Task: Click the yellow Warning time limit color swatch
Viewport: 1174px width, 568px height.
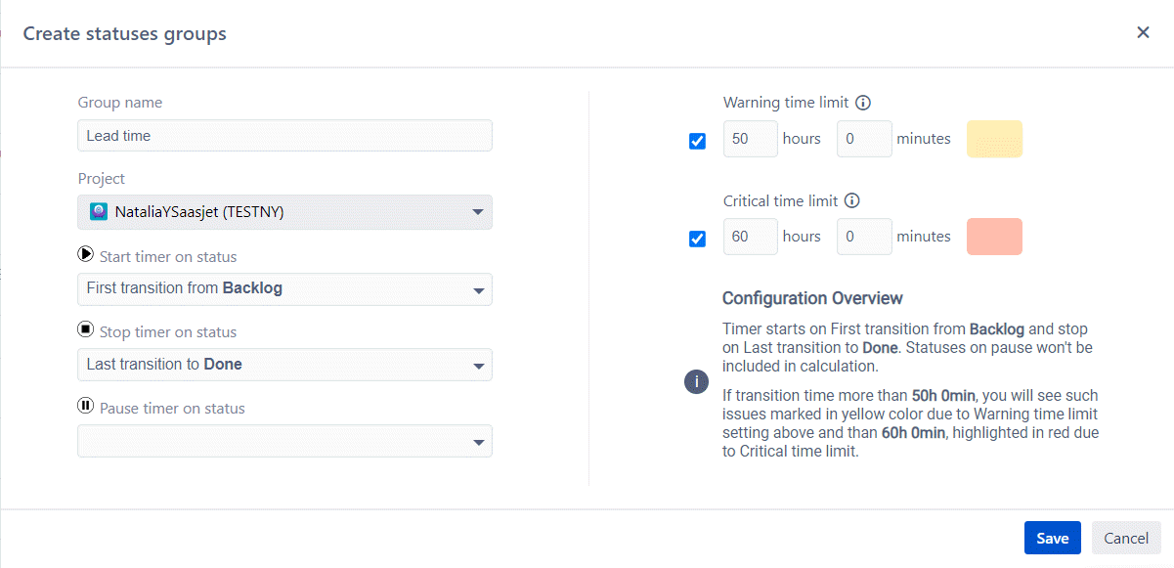Action: pos(994,139)
